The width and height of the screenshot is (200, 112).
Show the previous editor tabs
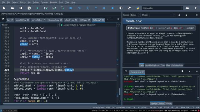click(107, 19)
